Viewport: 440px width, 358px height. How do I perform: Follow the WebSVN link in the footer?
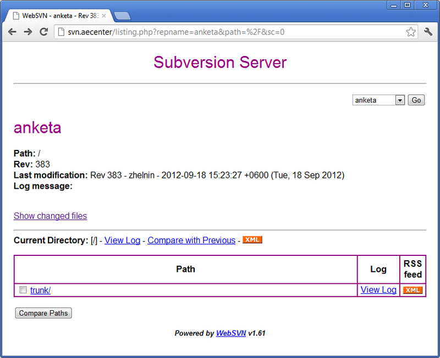230,333
